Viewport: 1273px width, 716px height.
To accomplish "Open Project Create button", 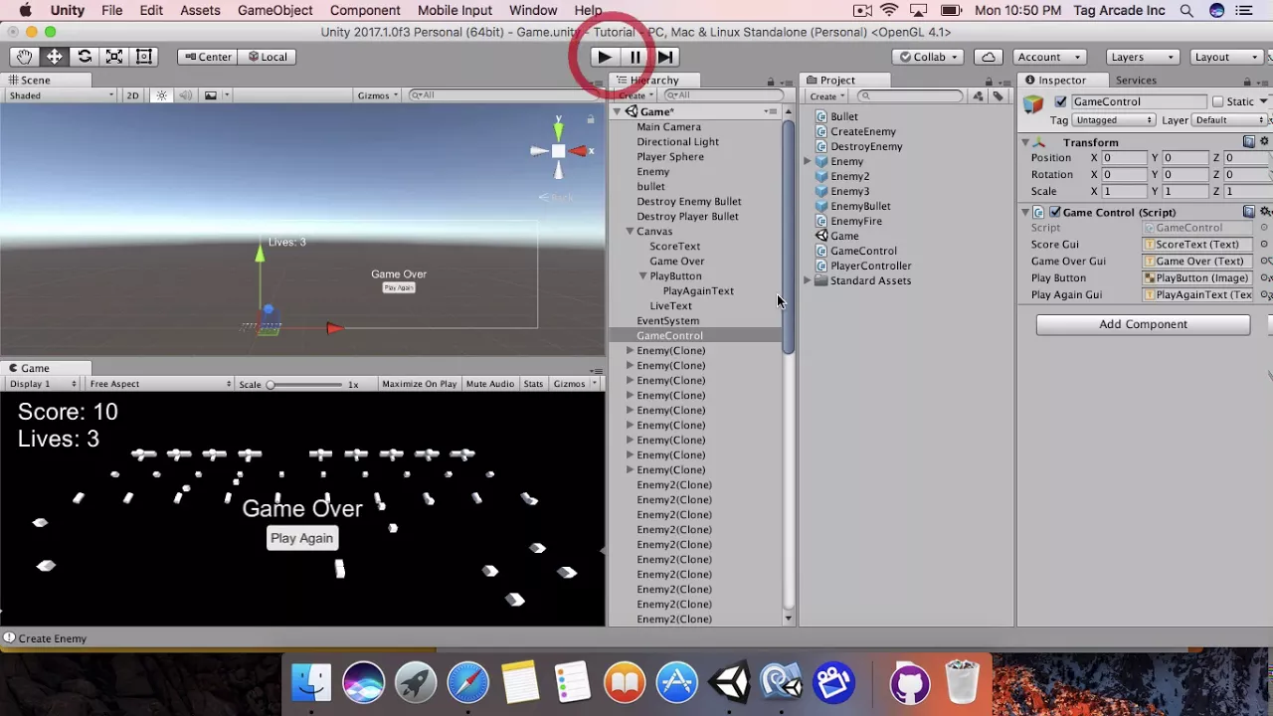I will coord(826,96).
